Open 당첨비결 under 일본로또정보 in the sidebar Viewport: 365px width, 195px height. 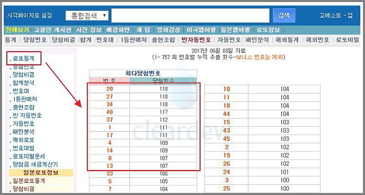click(x=23, y=188)
